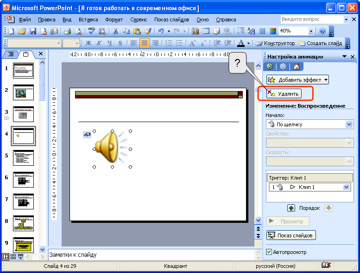Image resolution: width=360 pixels, height=273 pixels.
Task: Switch to the Outline tab in left pane
Action: pos(11,54)
